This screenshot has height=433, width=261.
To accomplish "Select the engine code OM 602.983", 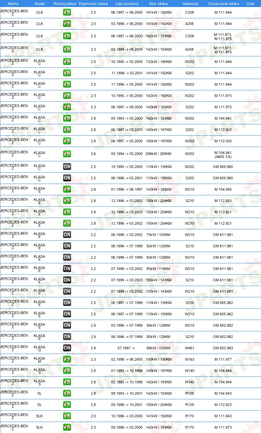I will [x=223, y=348].
